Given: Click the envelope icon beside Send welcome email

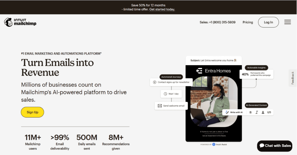Looking at the screenshot, I should pyautogui.click(x=160, y=106).
